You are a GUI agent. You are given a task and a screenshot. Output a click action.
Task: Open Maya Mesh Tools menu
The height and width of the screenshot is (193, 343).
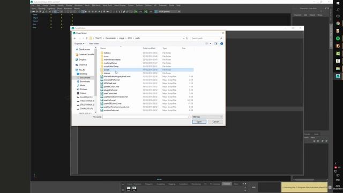point(107,5)
